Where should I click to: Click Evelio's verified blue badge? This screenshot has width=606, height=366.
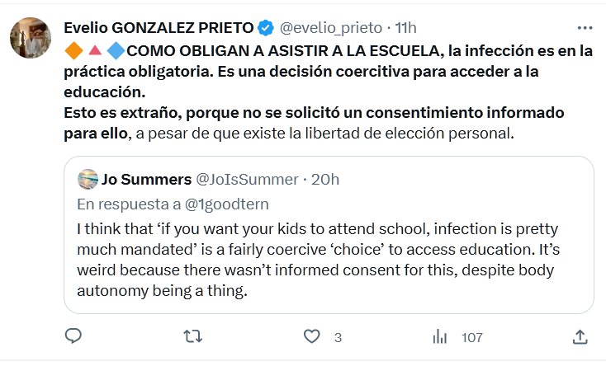click(265, 28)
